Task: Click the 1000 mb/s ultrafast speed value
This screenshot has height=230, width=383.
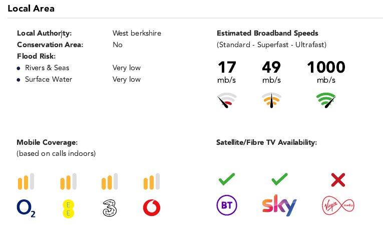Action: [x=326, y=68]
